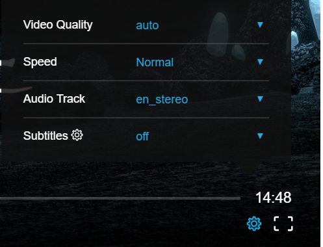Expand the Video Quality dropdown arrow

click(260, 25)
